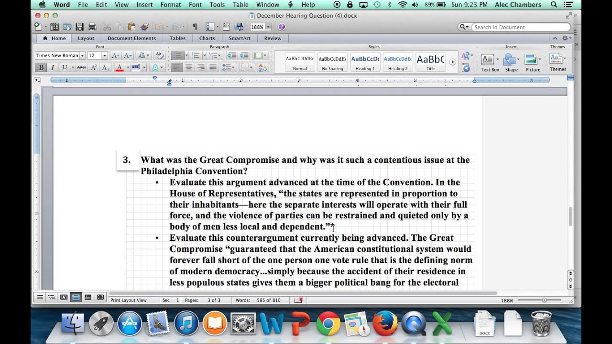612x344 pixels.
Task: Click the Print icon
Action: pyautogui.click(x=92, y=27)
